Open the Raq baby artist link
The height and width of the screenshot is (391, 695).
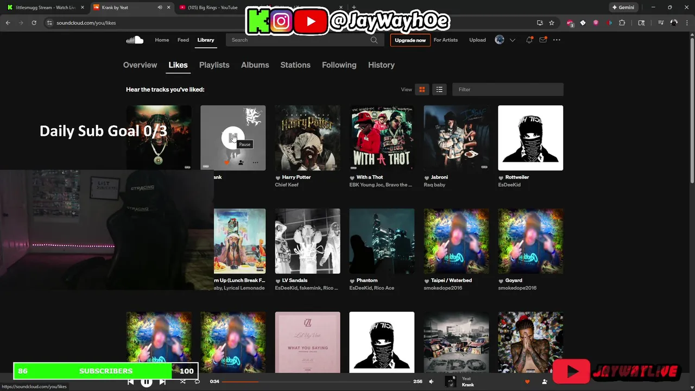[434, 185]
